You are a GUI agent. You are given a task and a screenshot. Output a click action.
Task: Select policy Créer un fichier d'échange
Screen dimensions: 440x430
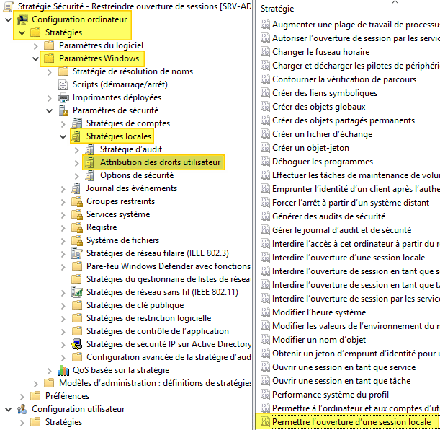[x=322, y=134]
